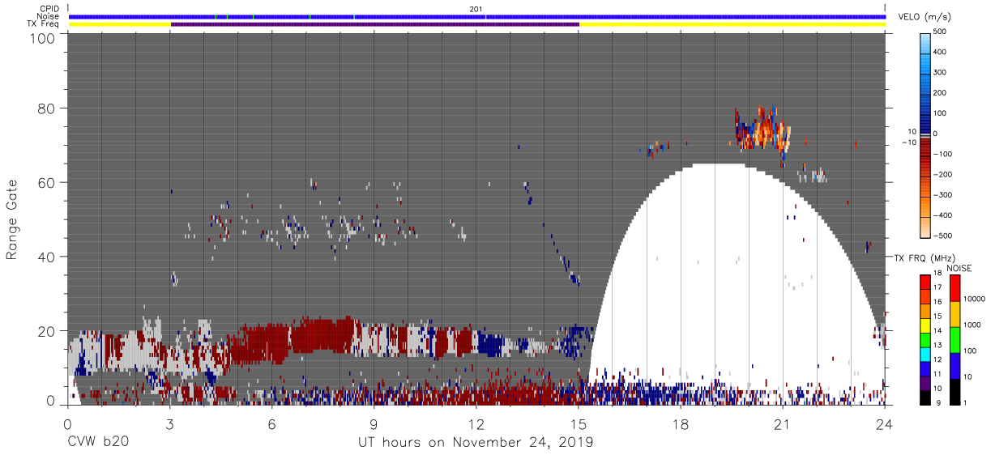
Task: Click the -500 label on the velocity scale
Action: [942, 236]
